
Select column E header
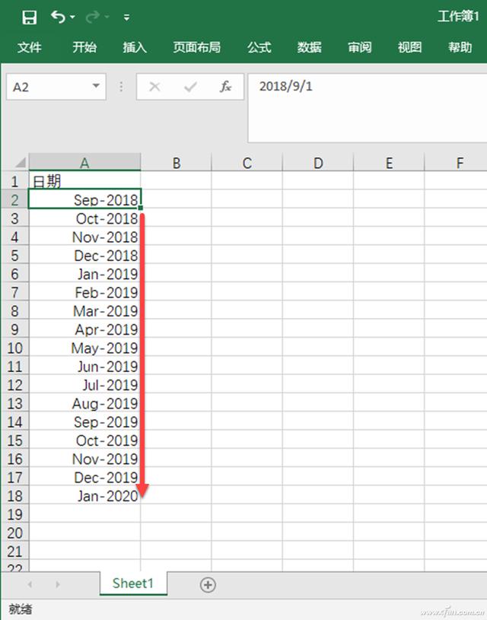tap(389, 163)
